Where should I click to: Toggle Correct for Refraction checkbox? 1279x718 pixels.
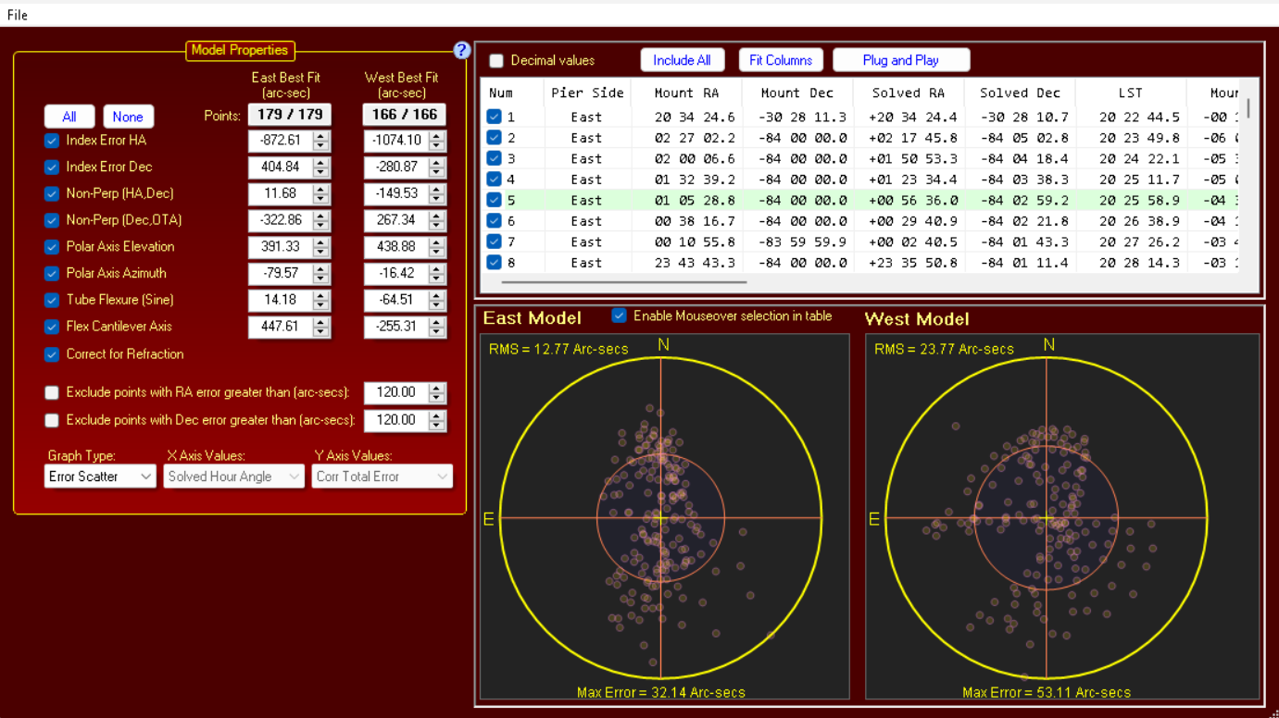click(x=52, y=354)
